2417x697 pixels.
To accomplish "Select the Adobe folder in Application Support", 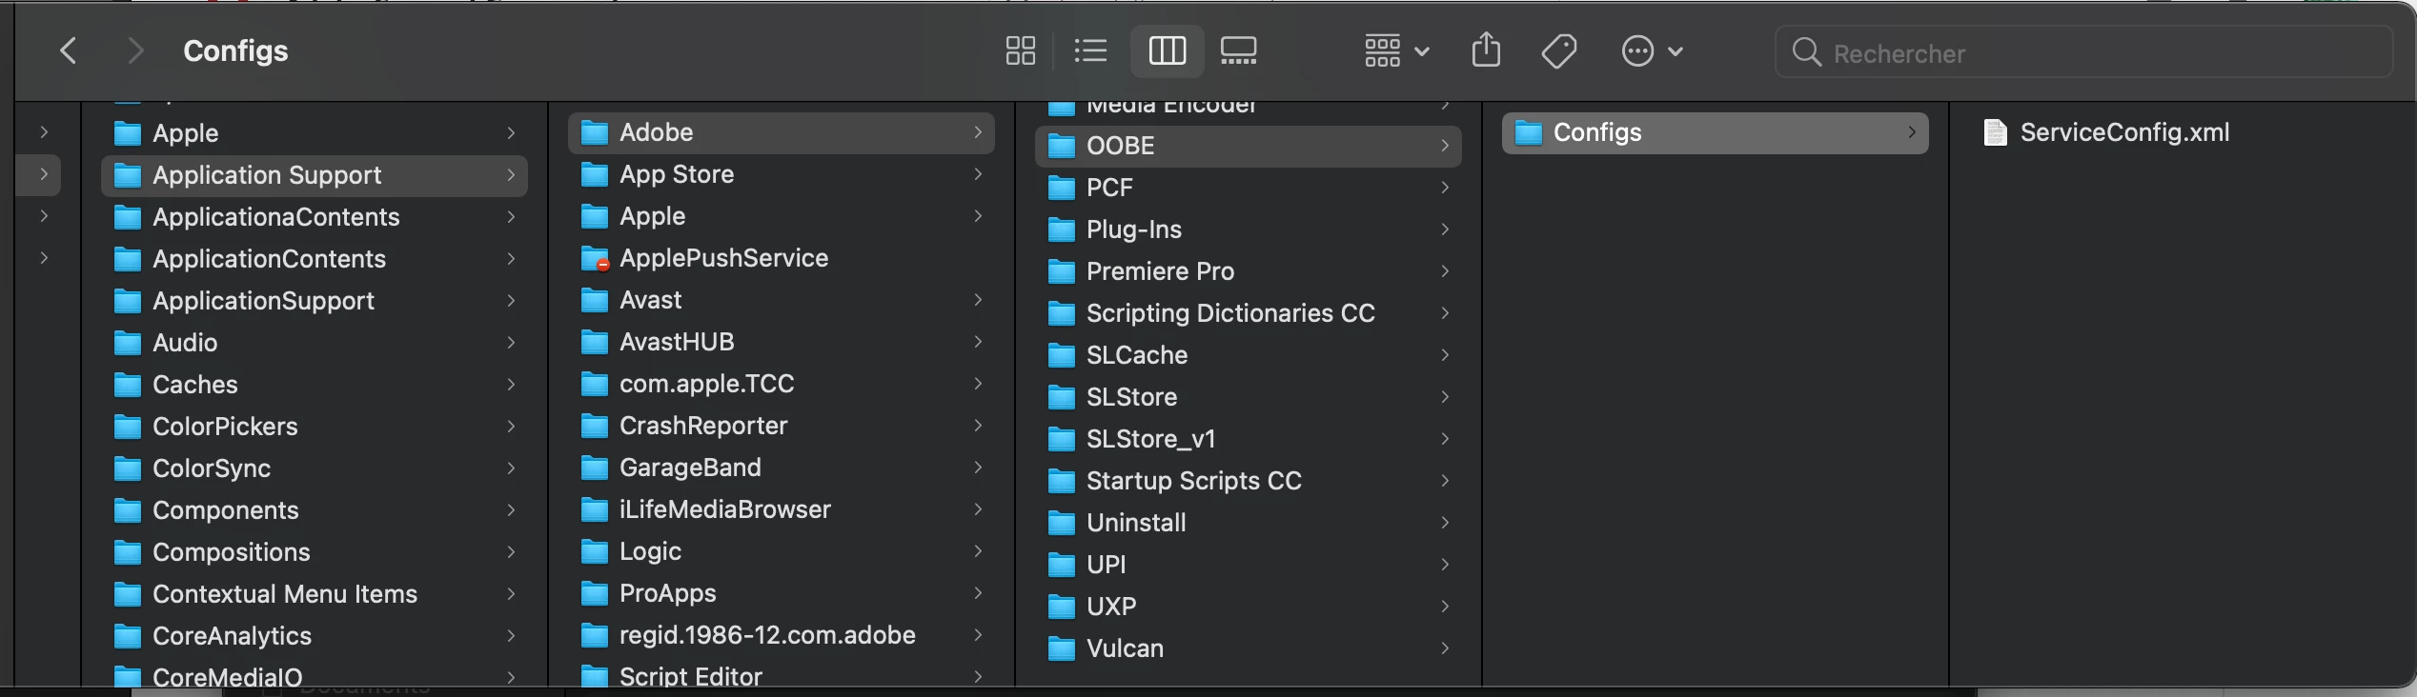I will pyautogui.click(x=781, y=132).
